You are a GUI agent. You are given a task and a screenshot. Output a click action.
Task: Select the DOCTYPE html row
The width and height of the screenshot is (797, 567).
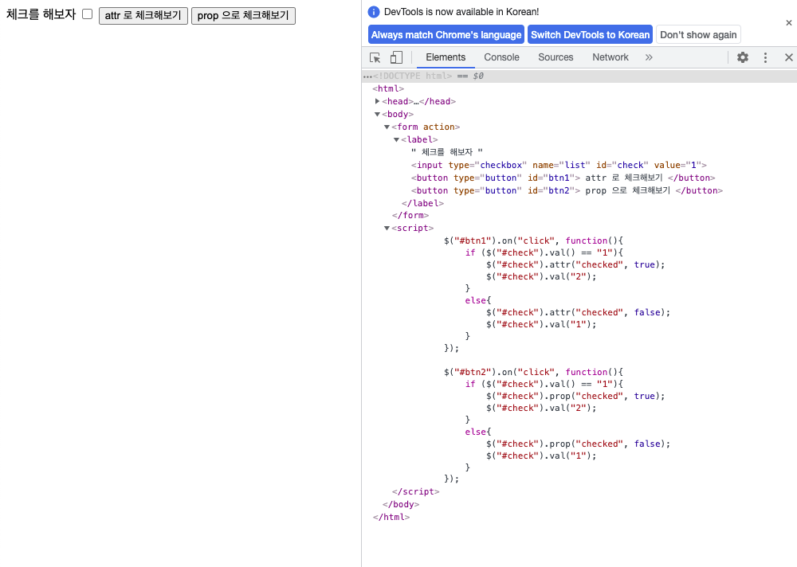pos(579,76)
